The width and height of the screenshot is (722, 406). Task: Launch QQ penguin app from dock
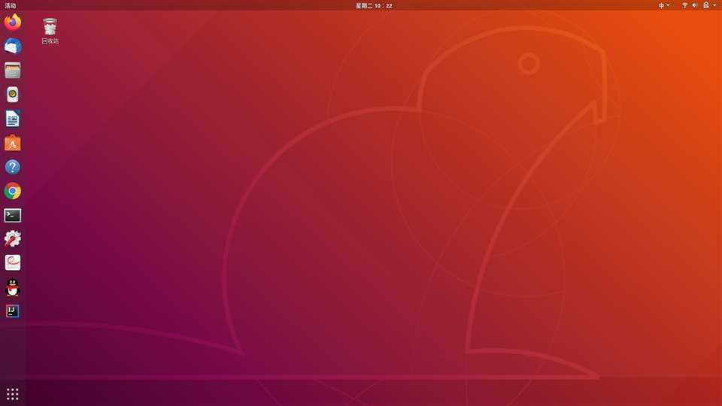point(13,287)
